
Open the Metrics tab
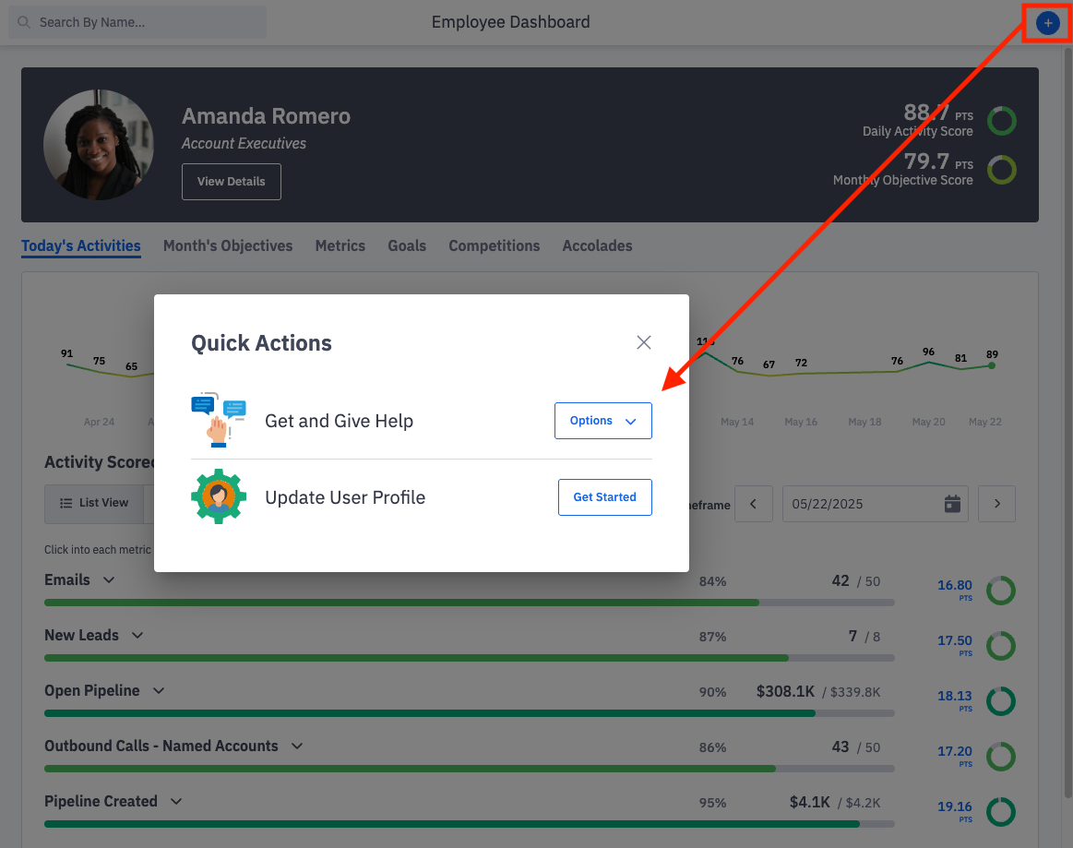pyautogui.click(x=340, y=245)
